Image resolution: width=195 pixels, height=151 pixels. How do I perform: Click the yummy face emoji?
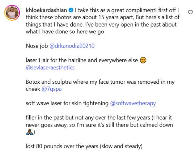tap(143, 60)
